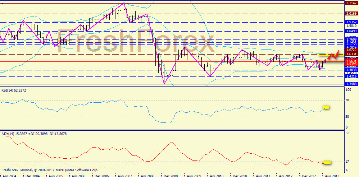Select the red 1.5631 current price label
The height and width of the screenshot is (177, 359).
[x=351, y=61]
